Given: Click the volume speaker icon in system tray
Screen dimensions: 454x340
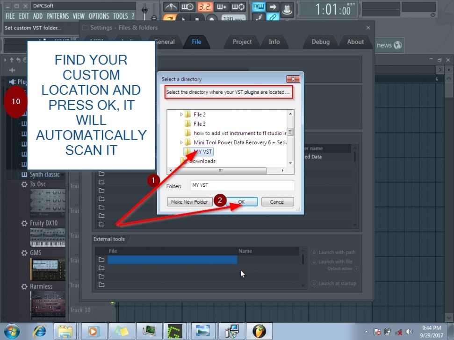Looking at the screenshot, I should (x=409, y=332).
